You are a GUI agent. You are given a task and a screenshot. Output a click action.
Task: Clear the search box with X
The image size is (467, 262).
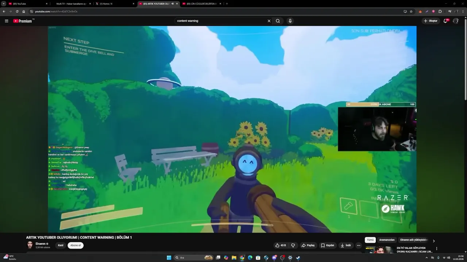(x=269, y=21)
